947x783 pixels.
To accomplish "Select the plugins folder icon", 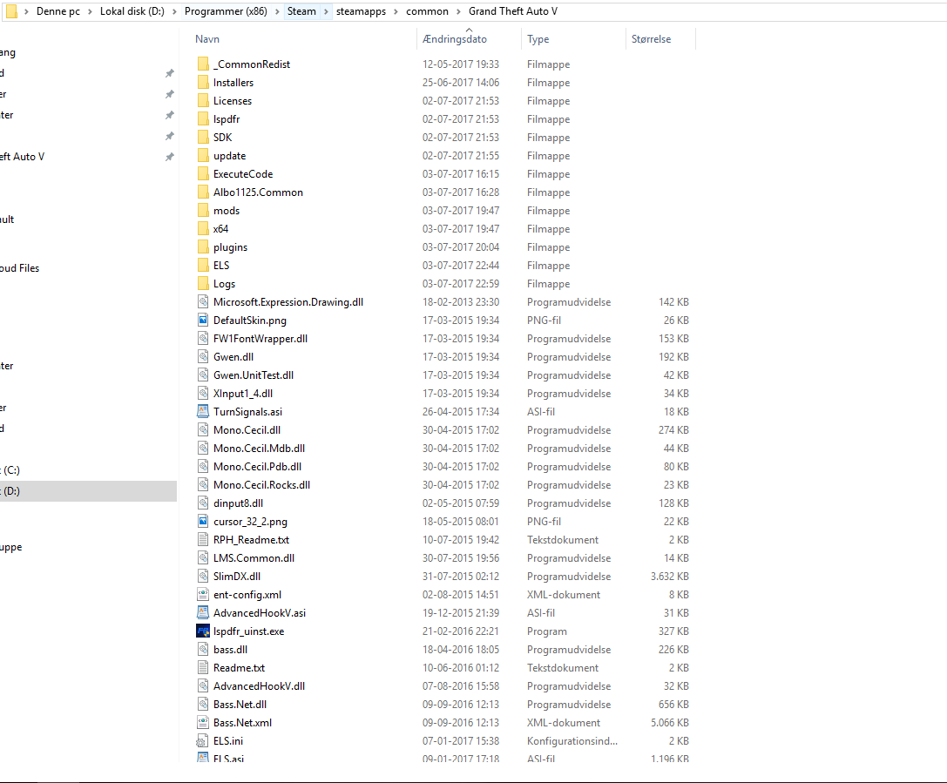I will point(204,246).
